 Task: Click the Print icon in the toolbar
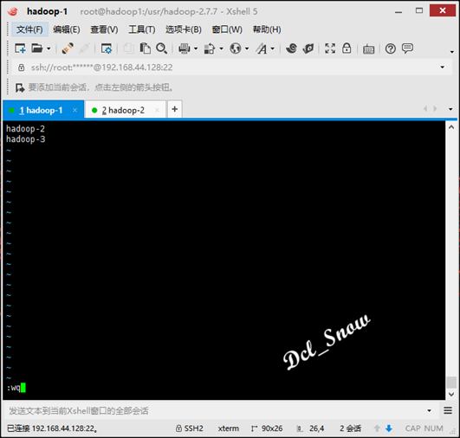pos(185,48)
